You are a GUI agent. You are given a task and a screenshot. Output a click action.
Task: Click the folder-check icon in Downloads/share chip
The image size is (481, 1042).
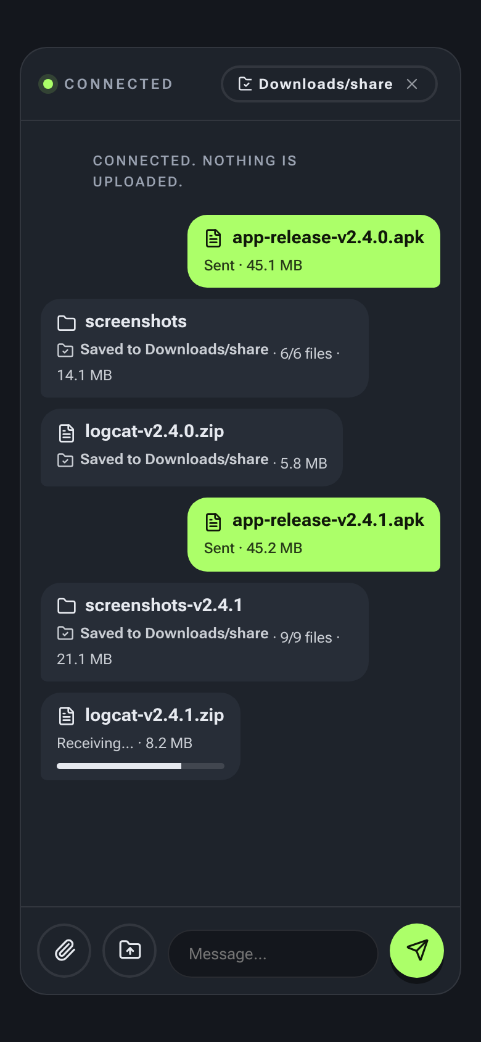(245, 84)
